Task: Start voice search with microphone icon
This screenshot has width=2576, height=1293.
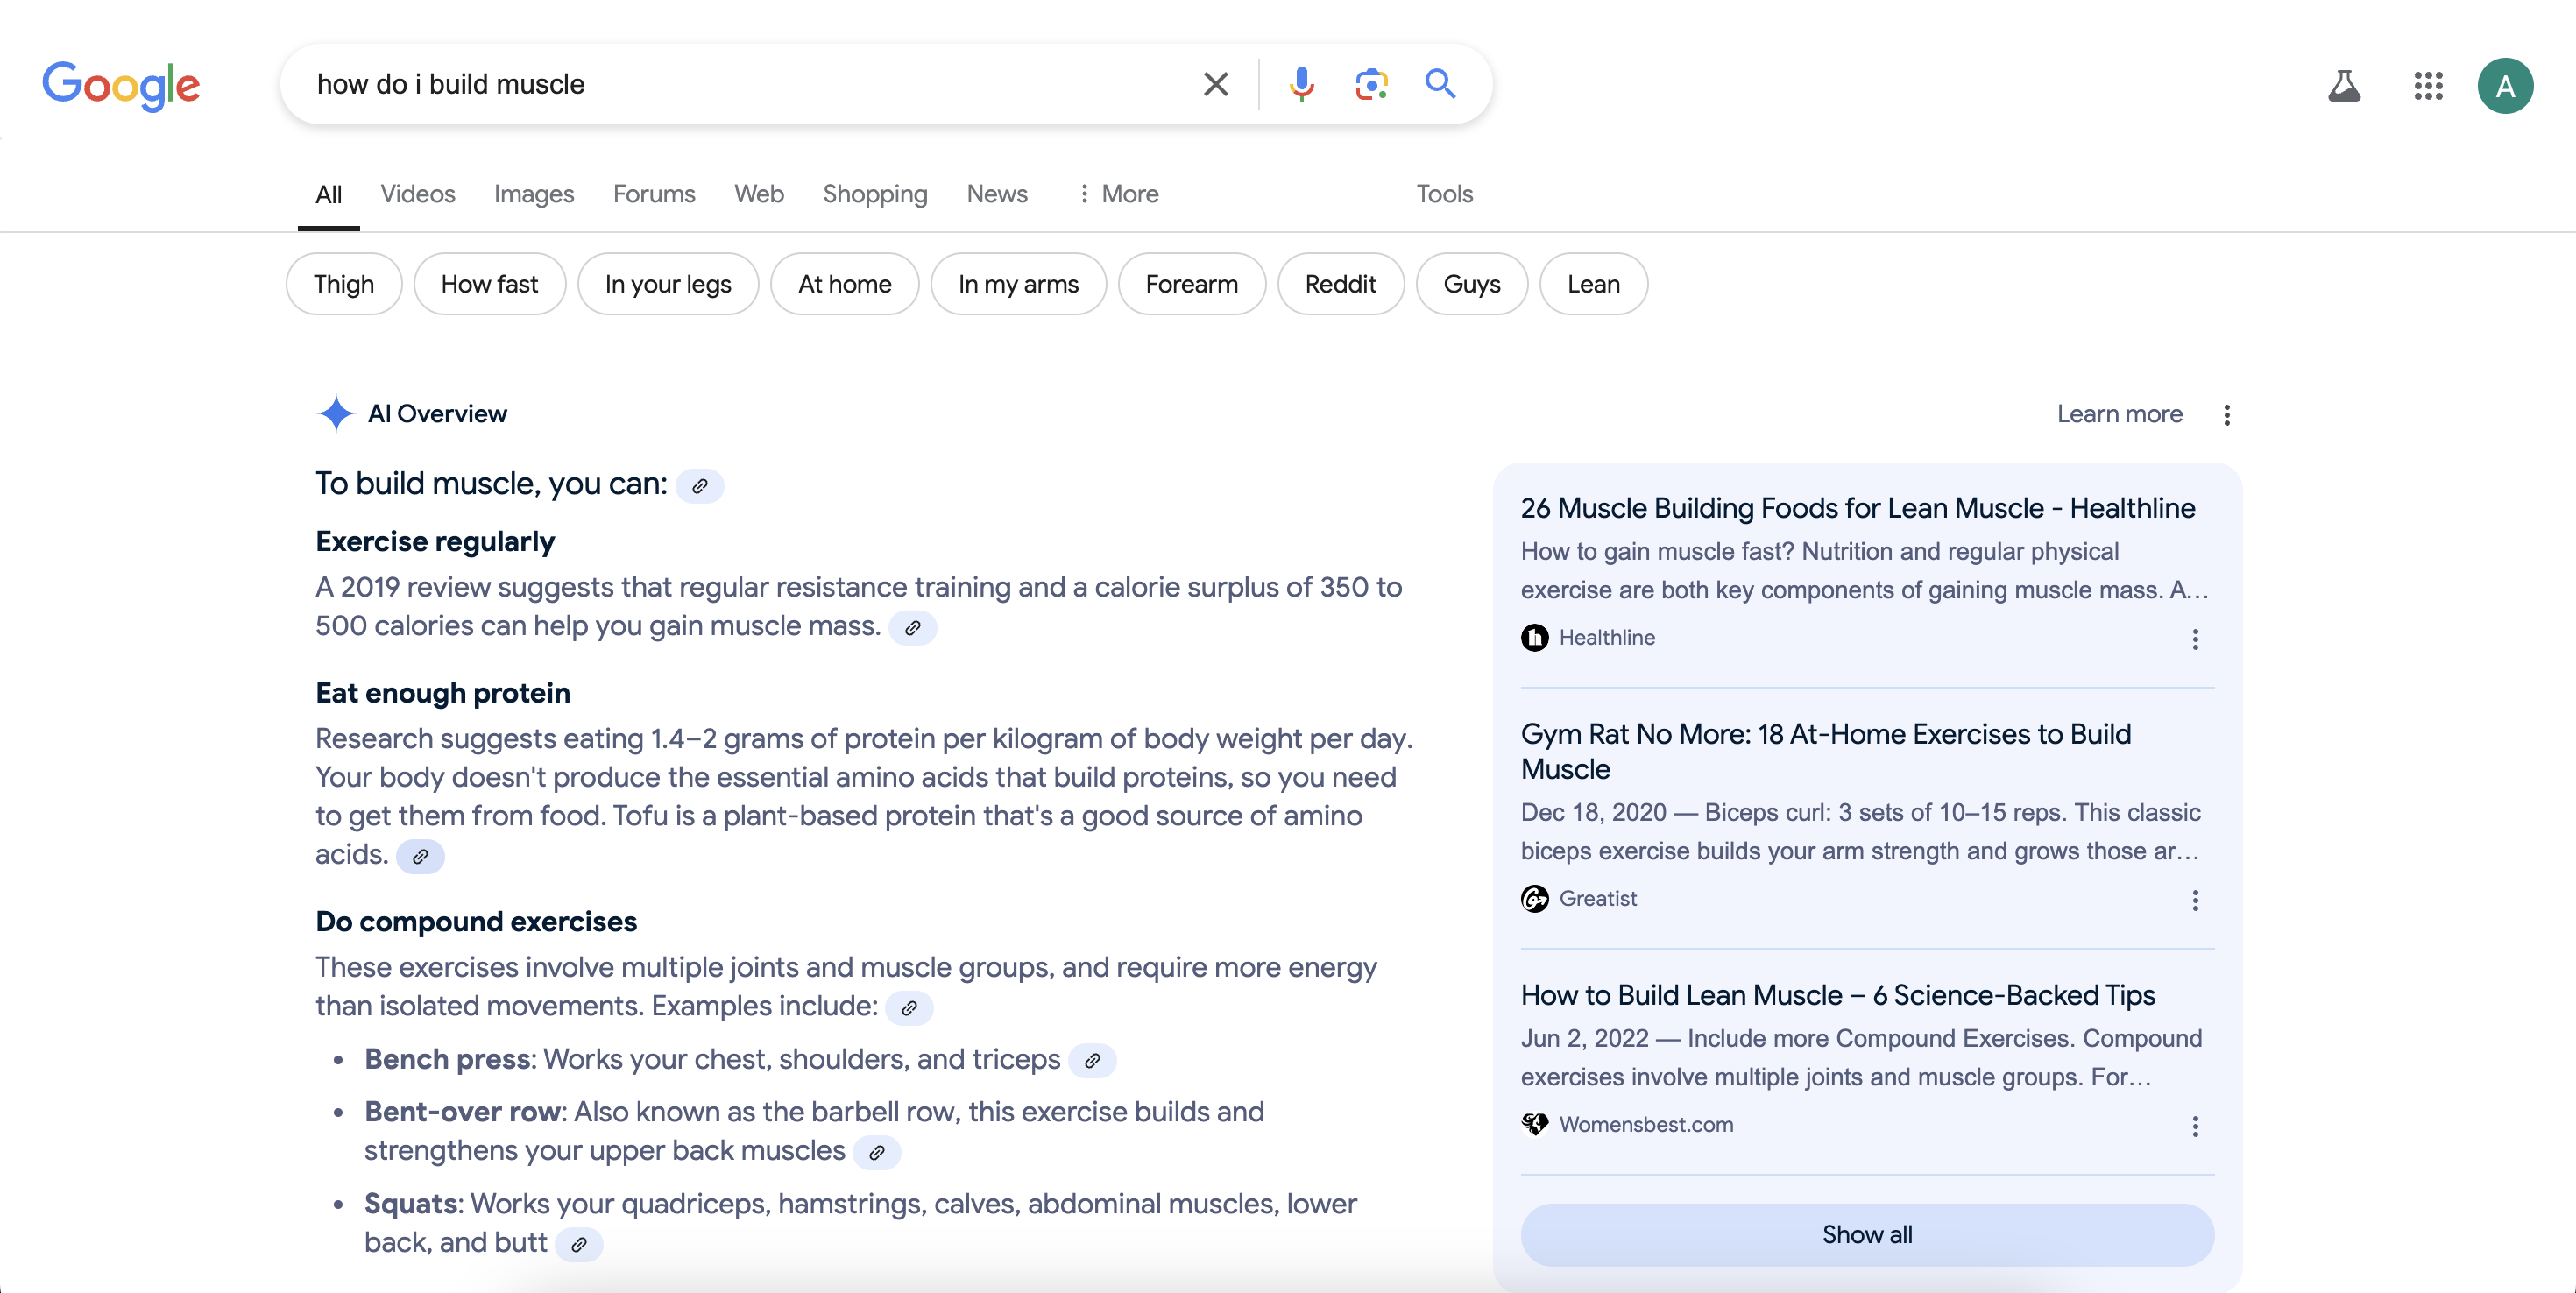Action: click(1301, 84)
